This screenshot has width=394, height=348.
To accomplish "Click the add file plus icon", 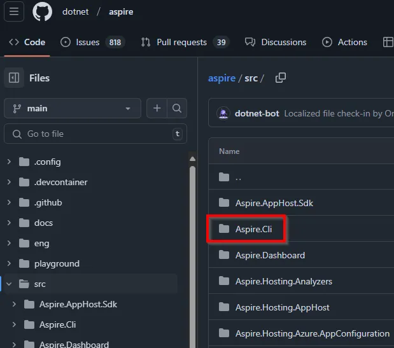I will (157, 108).
